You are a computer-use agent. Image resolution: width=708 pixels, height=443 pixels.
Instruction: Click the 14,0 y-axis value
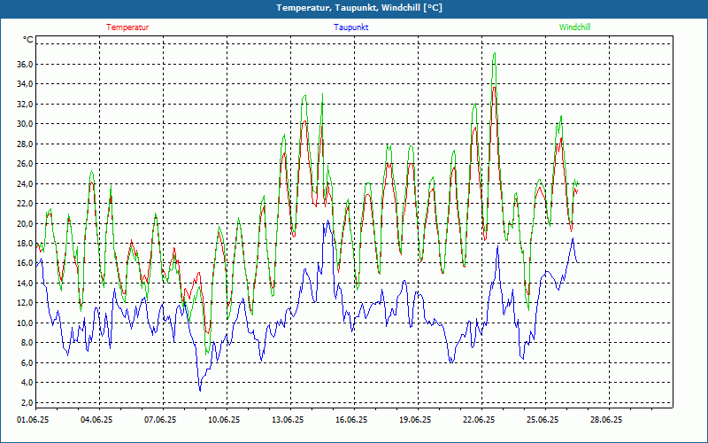pyautogui.click(x=25, y=283)
